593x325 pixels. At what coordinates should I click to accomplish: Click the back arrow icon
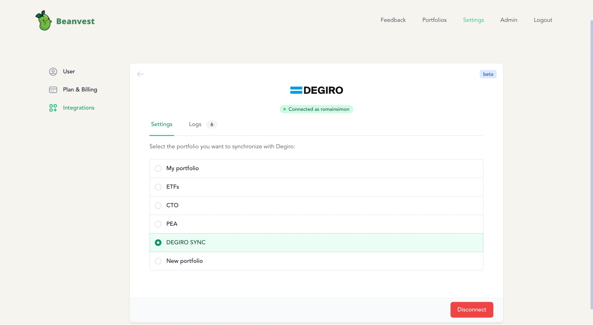coord(140,74)
